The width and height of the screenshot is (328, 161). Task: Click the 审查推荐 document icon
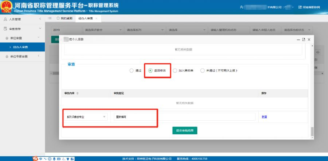coord(5,29)
